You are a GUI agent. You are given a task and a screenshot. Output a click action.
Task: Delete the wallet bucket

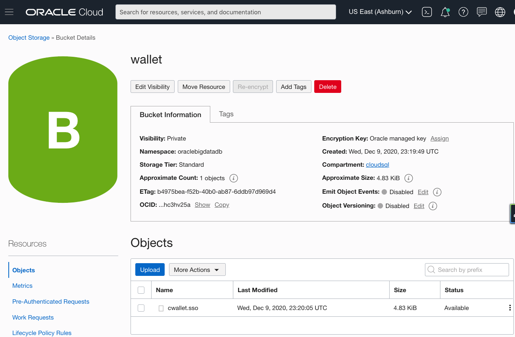327,87
